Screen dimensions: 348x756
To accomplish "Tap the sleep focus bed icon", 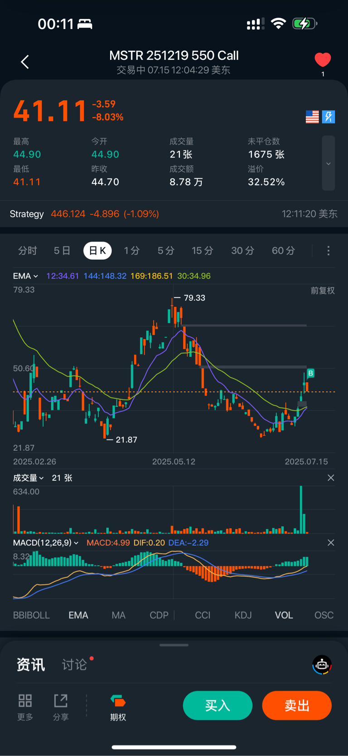I will 85,24.
